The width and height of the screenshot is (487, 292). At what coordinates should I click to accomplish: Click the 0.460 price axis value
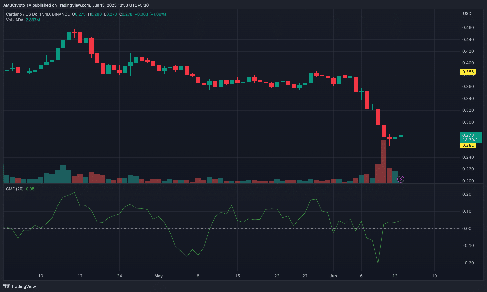[x=468, y=28]
